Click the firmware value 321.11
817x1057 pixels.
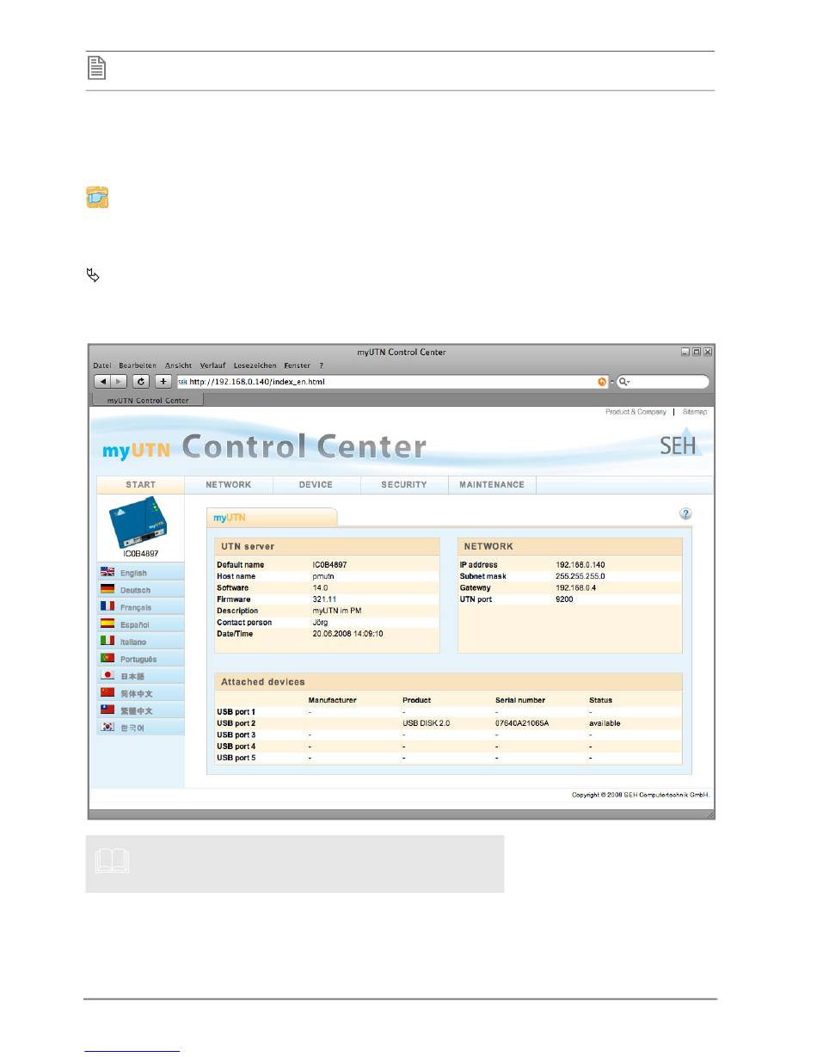pyautogui.click(x=322, y=599)
